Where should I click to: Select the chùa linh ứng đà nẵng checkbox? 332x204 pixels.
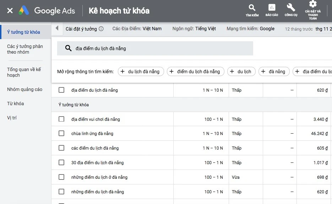coord(61,133)
